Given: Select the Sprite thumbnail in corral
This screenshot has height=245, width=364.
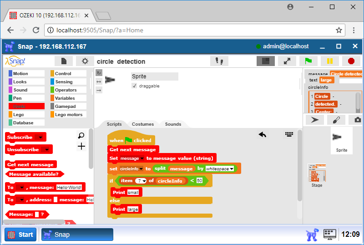Looking at the screenshot, I should coord(342,140).
